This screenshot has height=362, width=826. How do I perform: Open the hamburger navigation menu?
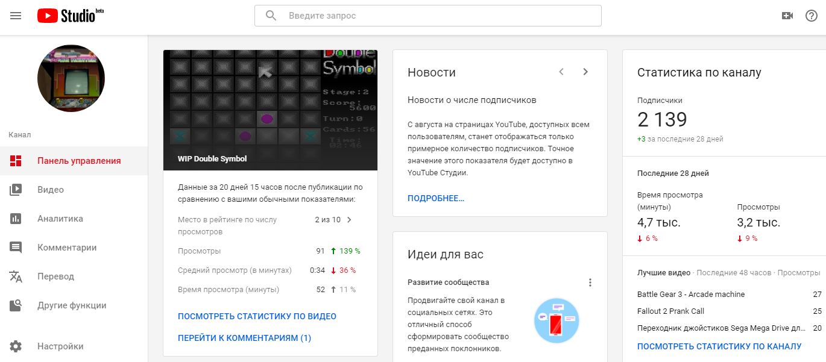tap(16, 16)
